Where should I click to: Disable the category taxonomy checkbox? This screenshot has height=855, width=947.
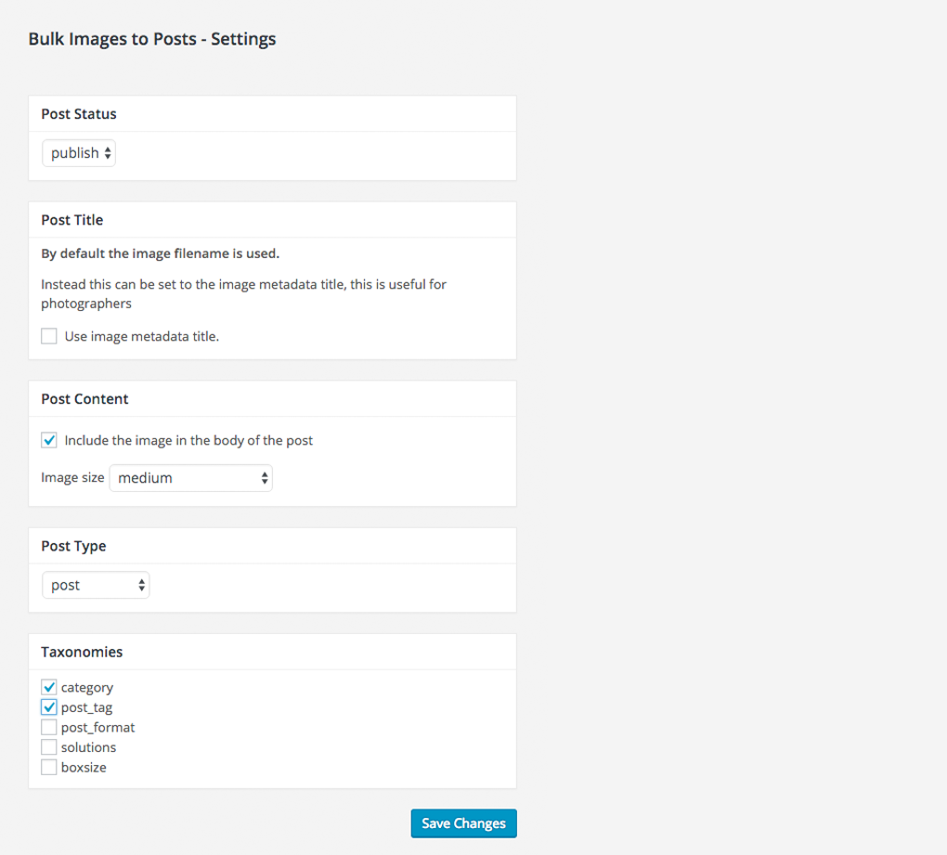(x=48, y=687)
